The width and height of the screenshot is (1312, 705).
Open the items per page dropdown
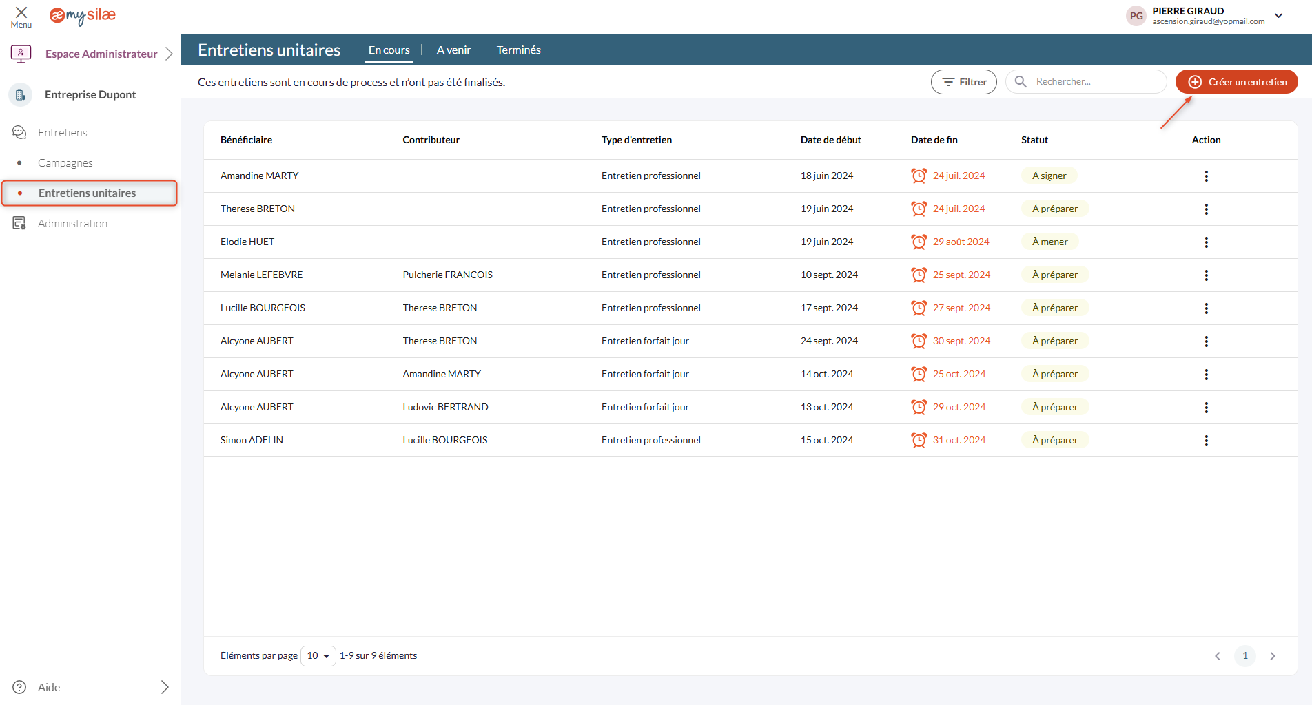[x=318, y=656]
